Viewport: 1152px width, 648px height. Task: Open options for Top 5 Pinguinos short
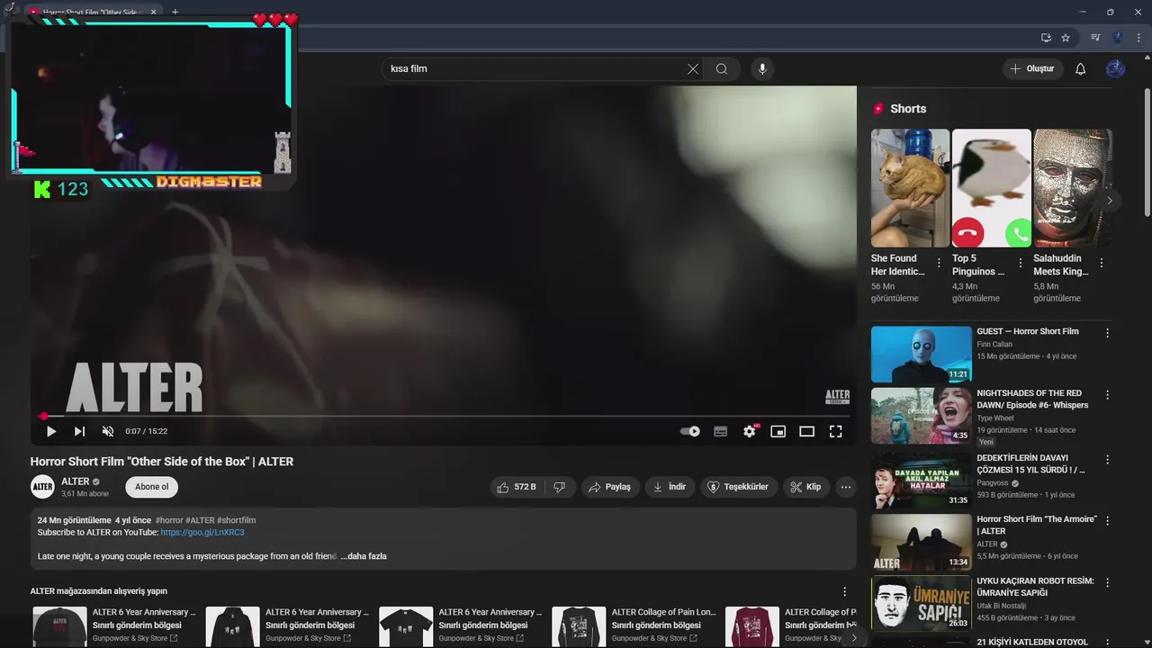[1020, 263]
